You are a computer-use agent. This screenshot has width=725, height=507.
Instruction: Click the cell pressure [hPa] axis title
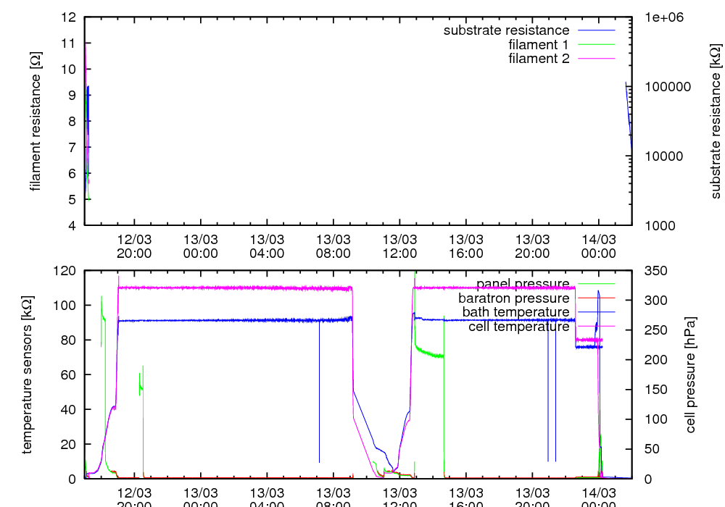pos(690,374)
